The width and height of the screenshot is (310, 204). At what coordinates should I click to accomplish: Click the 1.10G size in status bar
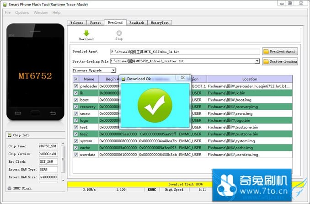tap(121, 189)
